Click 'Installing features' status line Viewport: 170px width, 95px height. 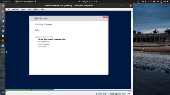[x=44, y=42]
